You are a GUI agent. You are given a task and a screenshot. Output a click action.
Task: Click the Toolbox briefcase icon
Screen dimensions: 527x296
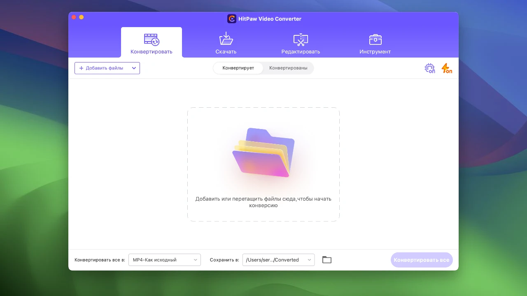coord(375,39)
